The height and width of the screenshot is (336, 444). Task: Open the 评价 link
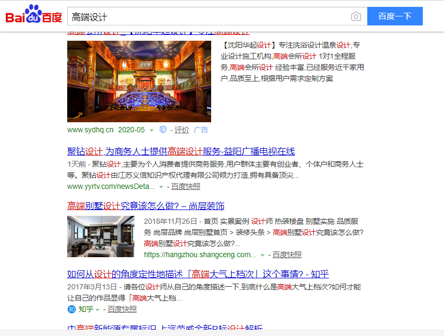(182, 130)
